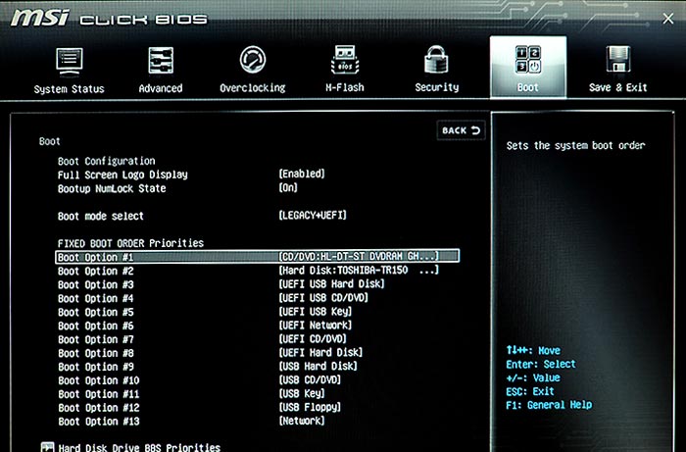Select the Boot Option #6 label

pyautogui.click(x=95, y=326)
